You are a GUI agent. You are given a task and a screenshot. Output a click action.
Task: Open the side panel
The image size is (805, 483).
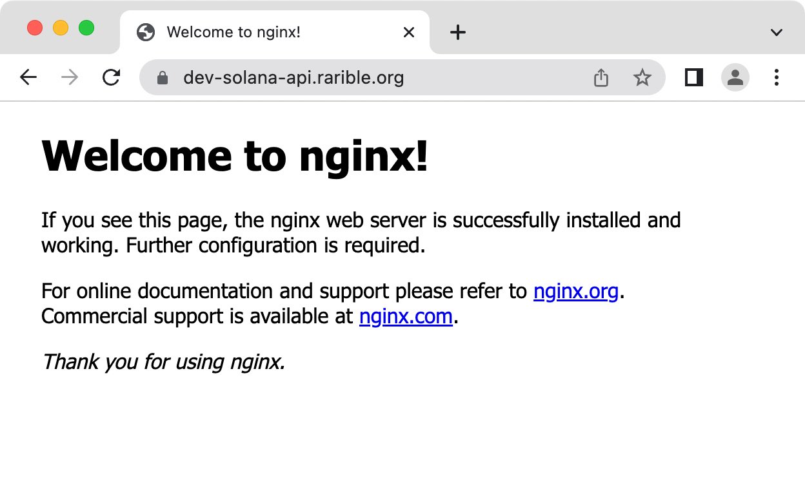[x=694, y=78]
